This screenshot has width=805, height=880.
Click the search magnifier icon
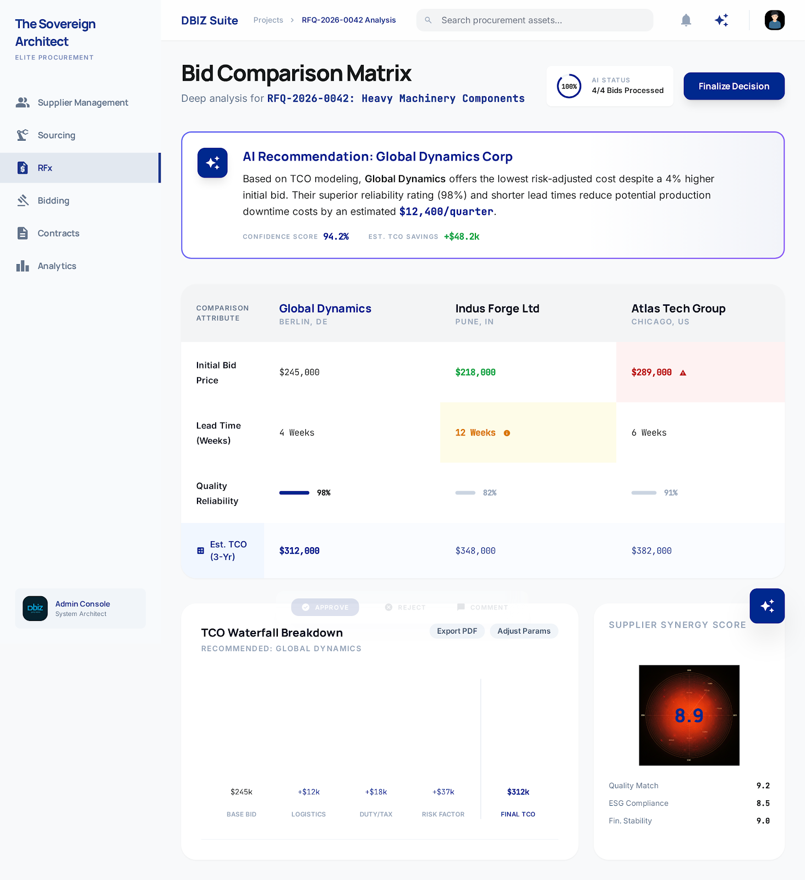pyautogui.click(x=428, y=20)
